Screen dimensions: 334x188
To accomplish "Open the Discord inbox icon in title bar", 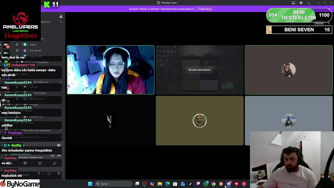I will click(294, 3).
